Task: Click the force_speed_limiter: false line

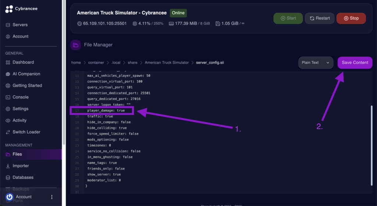Action: pos(113,134)
